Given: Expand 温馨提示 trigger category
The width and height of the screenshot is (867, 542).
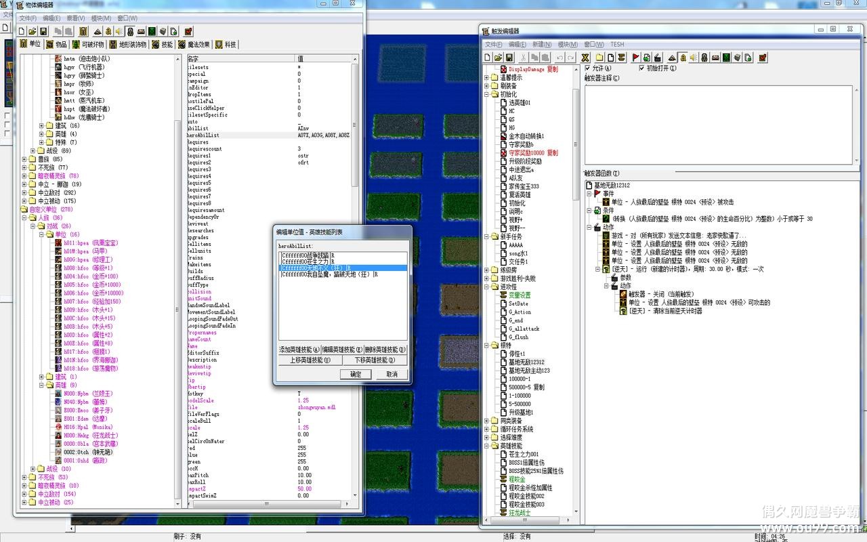Looking at the screenshot, I should click(486, 78).
